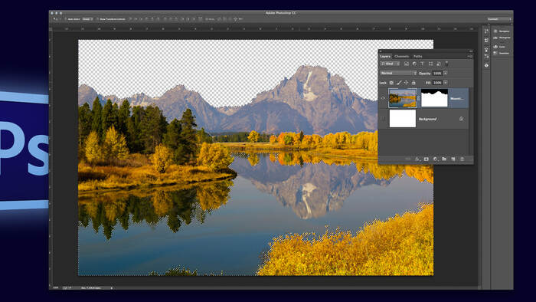This screenshot has width=536, height=302.
Task: Filter layers by pixel image icon
Action: [407, 64]
